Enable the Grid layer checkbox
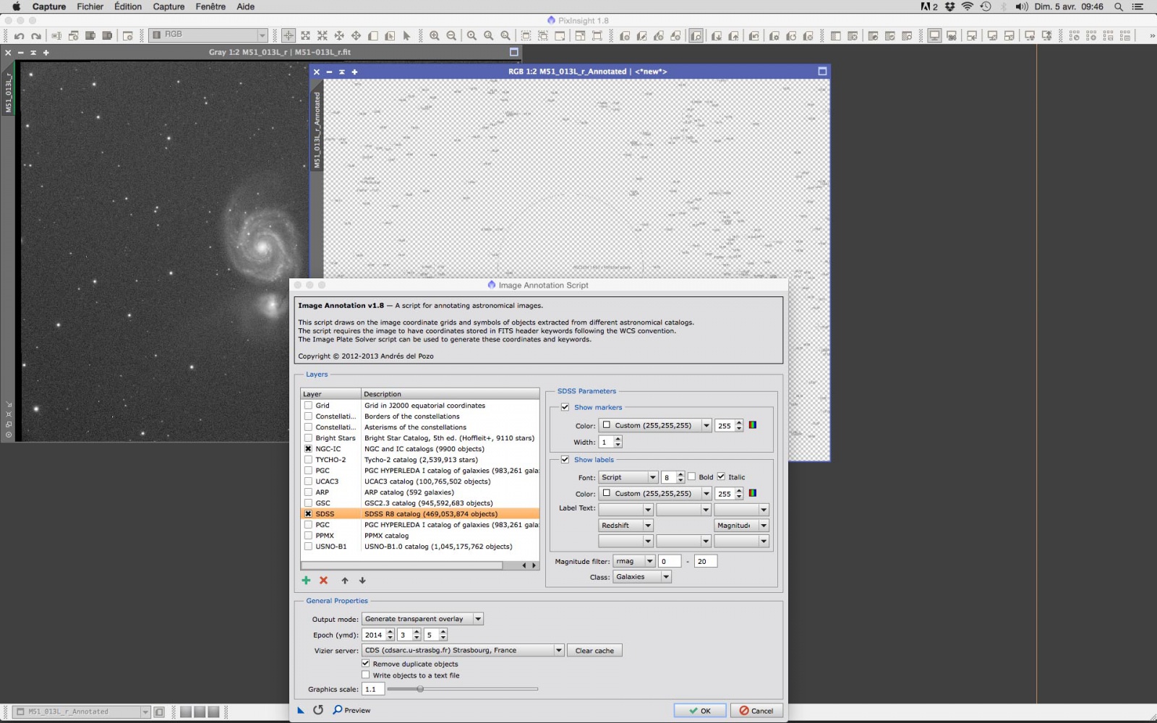Viewport: 1157px width, 723px height. tap(308, 405)
